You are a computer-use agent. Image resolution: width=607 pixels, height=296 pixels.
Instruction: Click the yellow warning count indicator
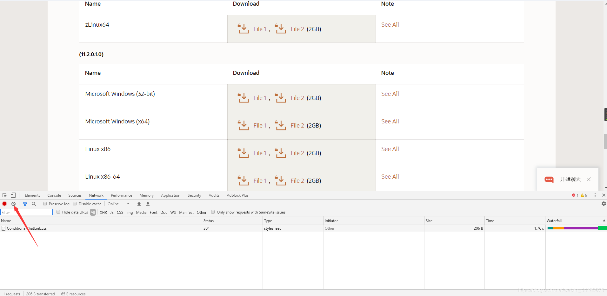pos(584,195)
